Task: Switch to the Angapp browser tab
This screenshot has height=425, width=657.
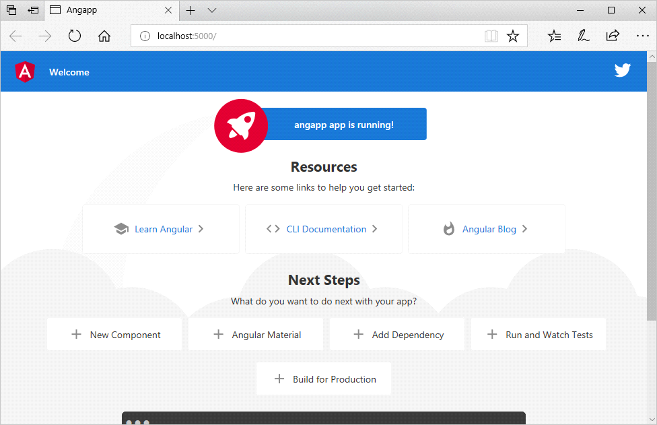Action: pos(108,10)
